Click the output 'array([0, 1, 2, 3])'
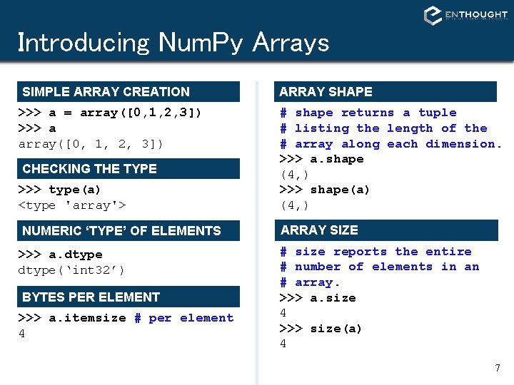Image resolution: width=514 pixels, height=385 pixels. [91, 144]
